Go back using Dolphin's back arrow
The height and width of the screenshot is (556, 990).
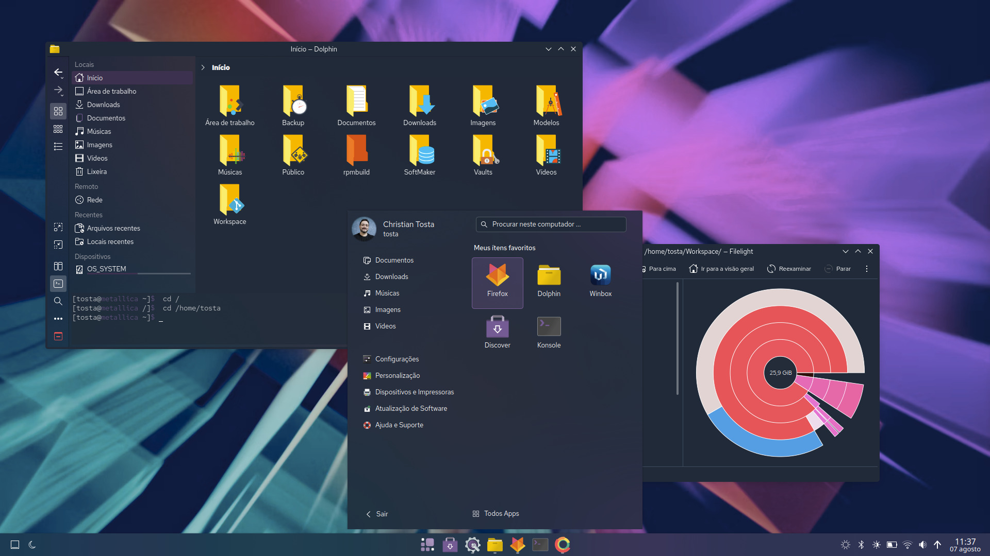click(x=58, y=72)
